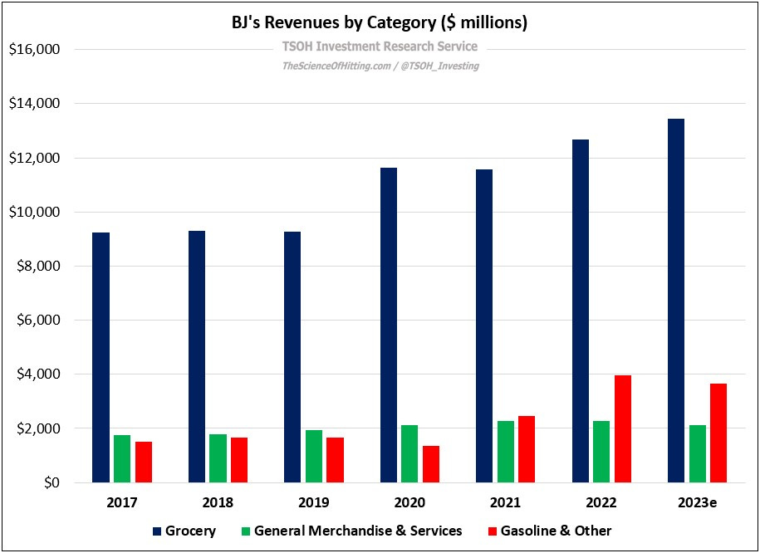Click the $14,000 y-axis value
The image size is (760, 553).
click(34, 104)
